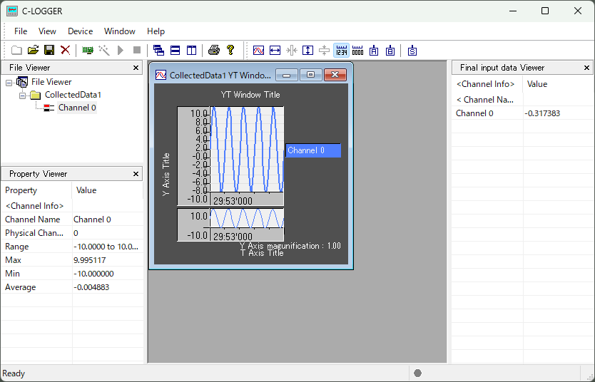This screenshot has width=595, height=382.
Task: Select Channel 0 in the file tree
Action: coord(76,108)
